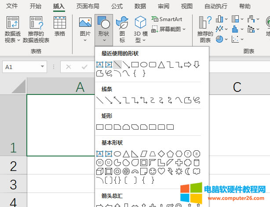This screenshot has width=270, height=207.
Task: Choose the sun shape in basic shapes
Action: click(x=179, y=171)
